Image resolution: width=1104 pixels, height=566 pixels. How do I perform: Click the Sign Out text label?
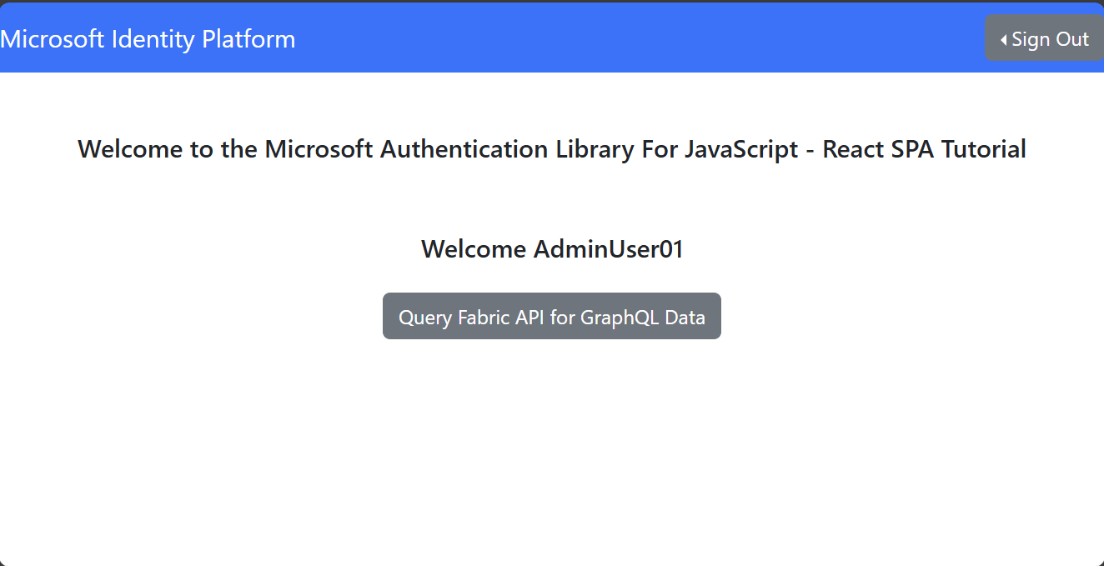tap(1051, 39)
